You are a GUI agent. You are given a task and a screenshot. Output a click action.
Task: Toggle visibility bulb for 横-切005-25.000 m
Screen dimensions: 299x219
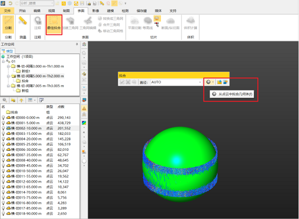coord(3,144)
